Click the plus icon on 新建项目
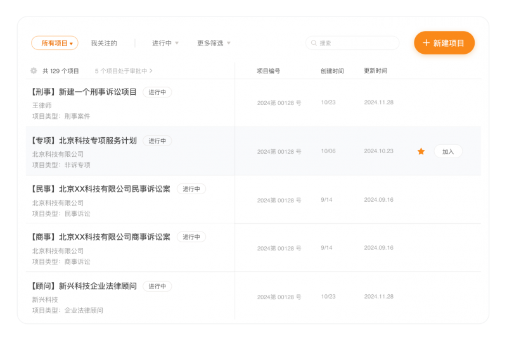Image resolution: width=507 pixels, height=341 pixels. (x=426, y=43)
